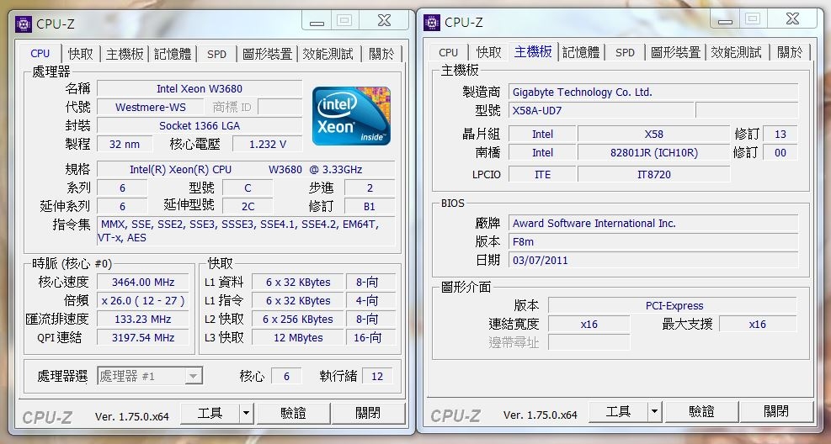This screenshot has width=831, height=444.
Task: Click the 1.232 V core voltage value
Action: [x=268, y=144]
